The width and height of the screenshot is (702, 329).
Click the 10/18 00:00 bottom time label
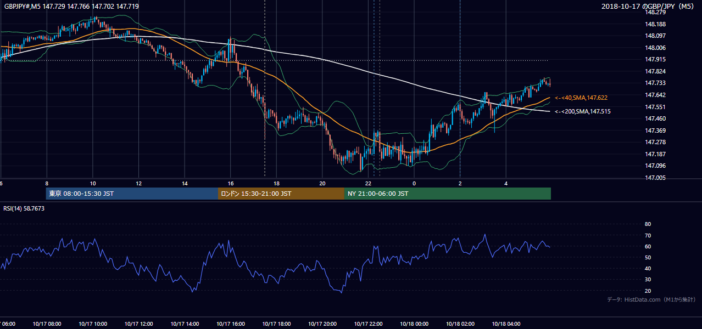pyautogui.click(x=414, y=324)
